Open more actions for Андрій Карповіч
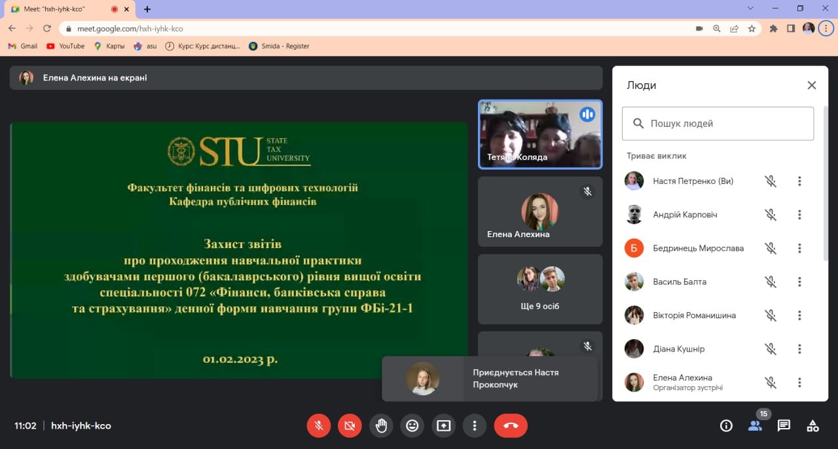This screenshot has width=838, height=449. (x=799, y=215)
